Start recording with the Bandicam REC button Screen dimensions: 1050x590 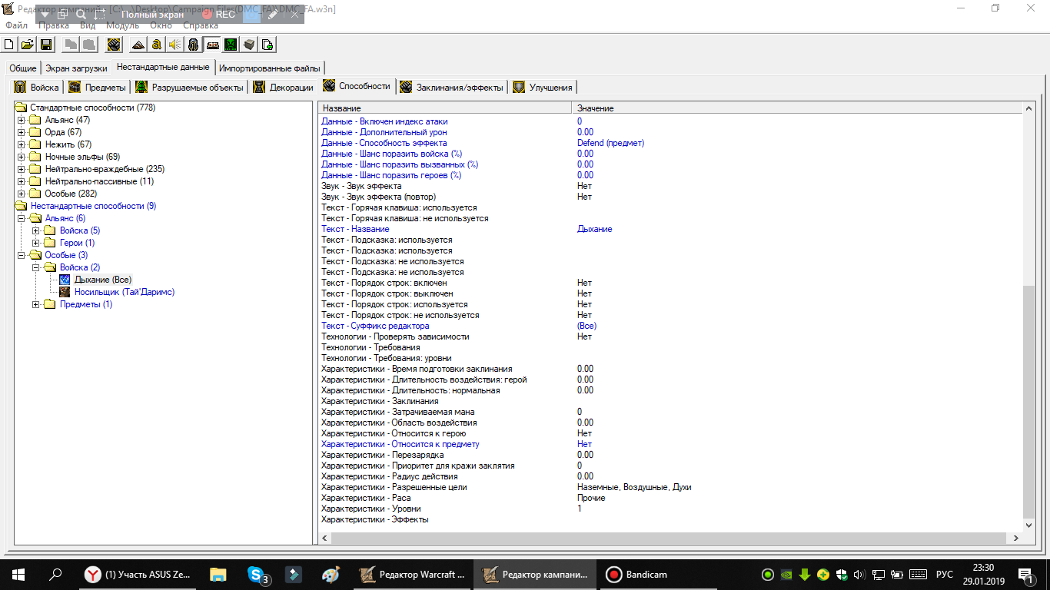pyautogui.click(x=219, y=15)
